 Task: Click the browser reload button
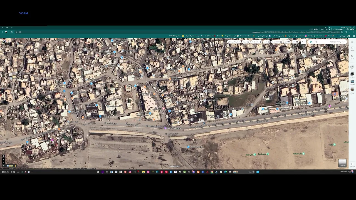[x=346, y=32]
